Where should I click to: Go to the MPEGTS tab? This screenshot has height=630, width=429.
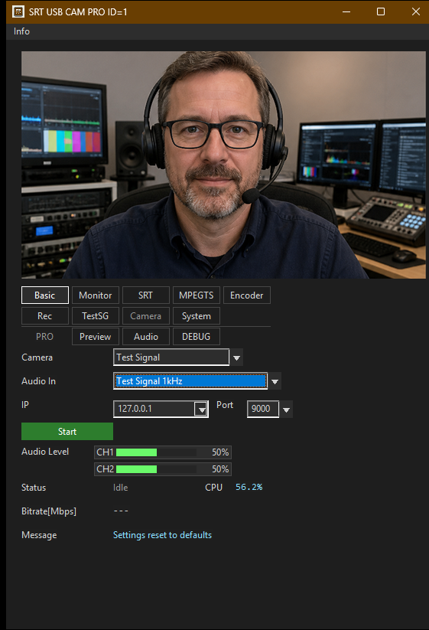coord(197,295)
